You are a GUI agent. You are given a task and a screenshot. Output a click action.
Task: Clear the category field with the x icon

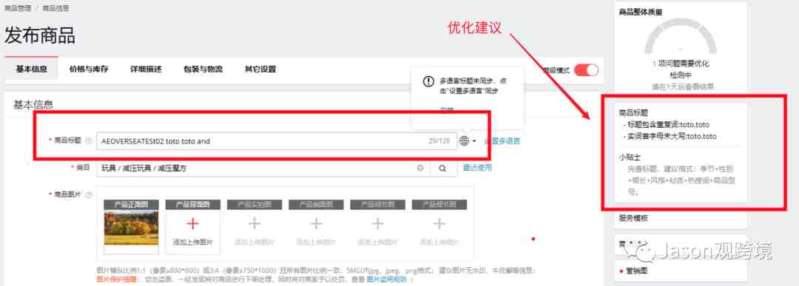pyautogui.click(x=420, y=168)
